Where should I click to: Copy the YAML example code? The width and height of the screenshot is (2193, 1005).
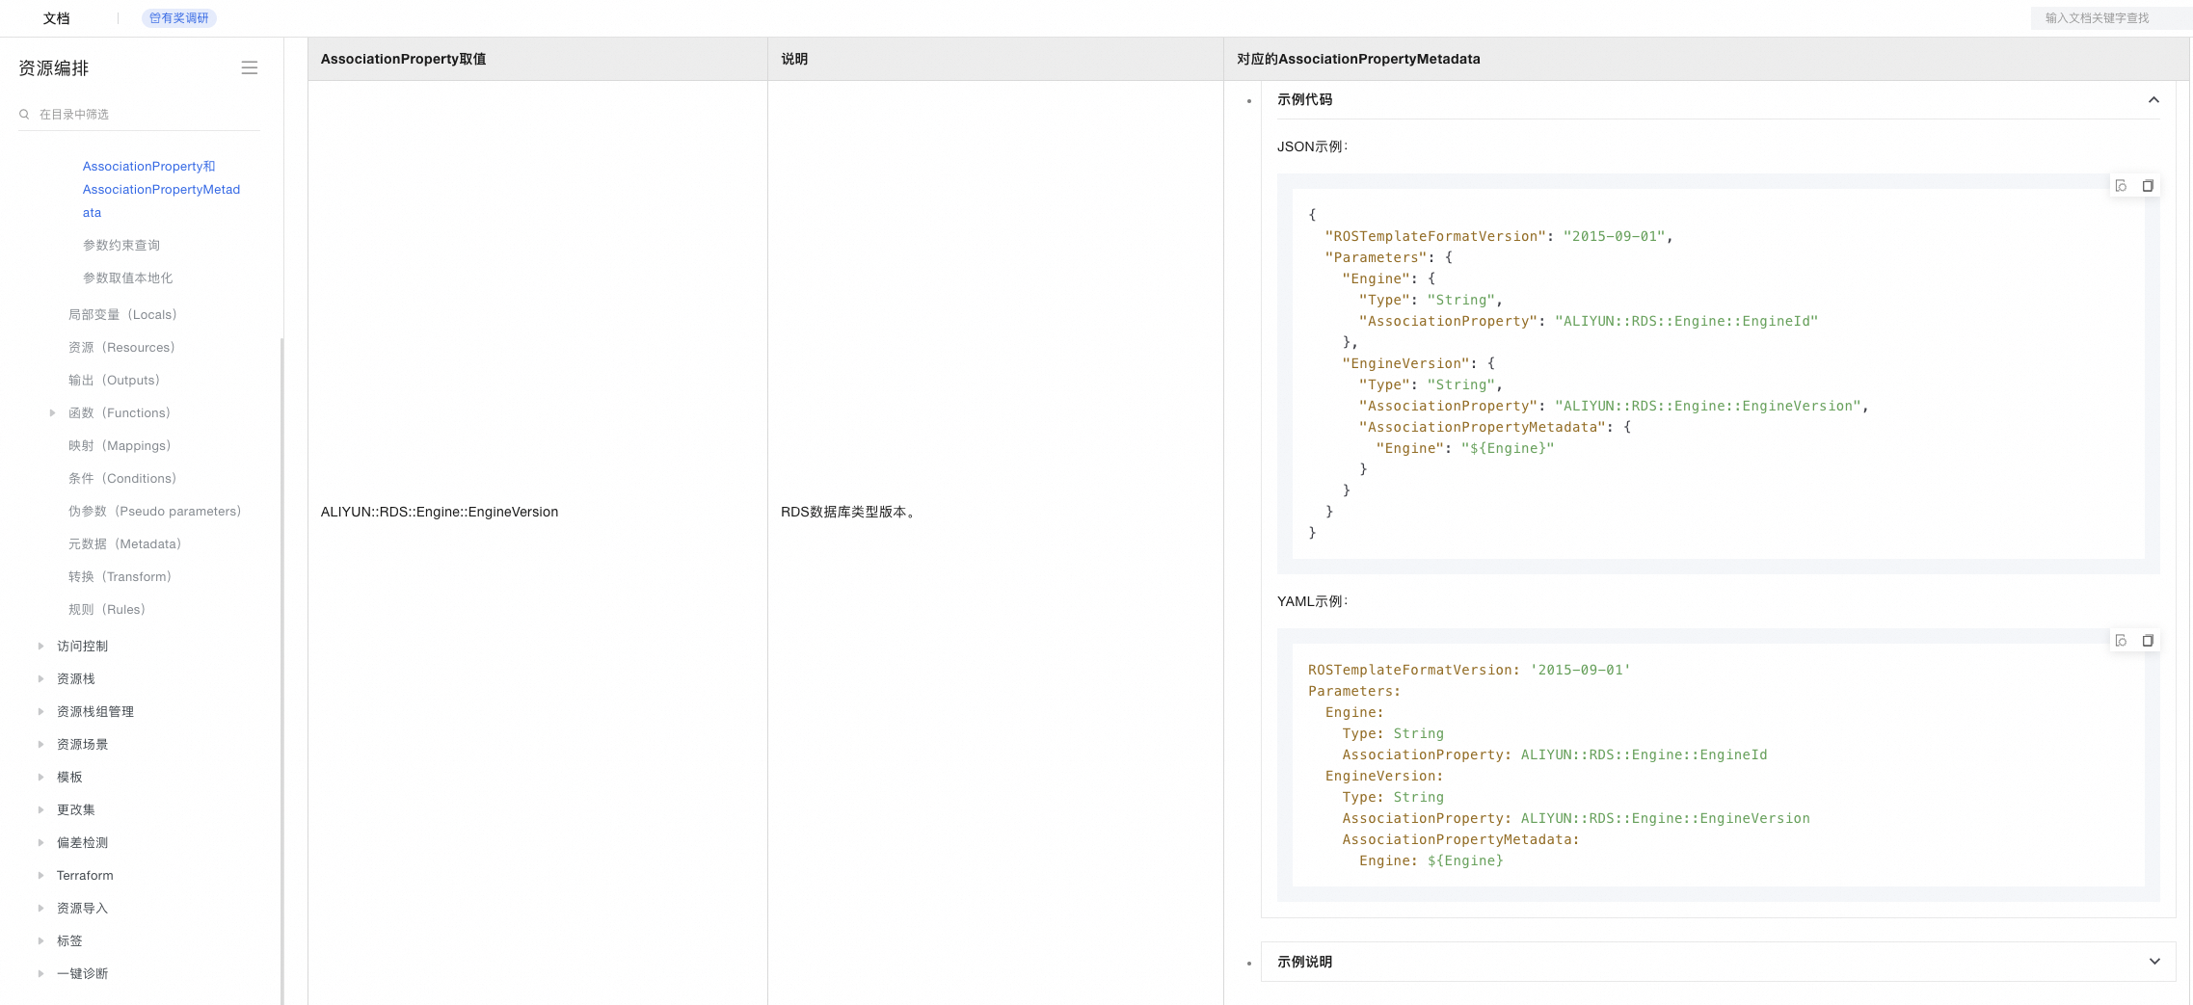(x=2148, y=641)
